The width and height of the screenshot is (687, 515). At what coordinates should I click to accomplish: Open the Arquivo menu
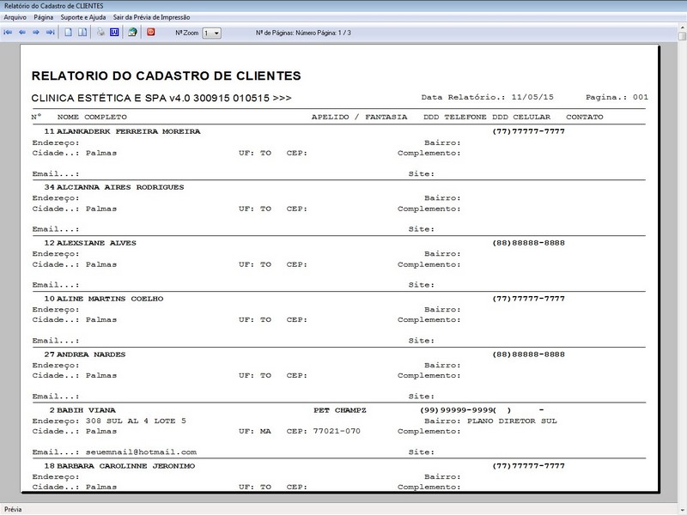(15, 17)
